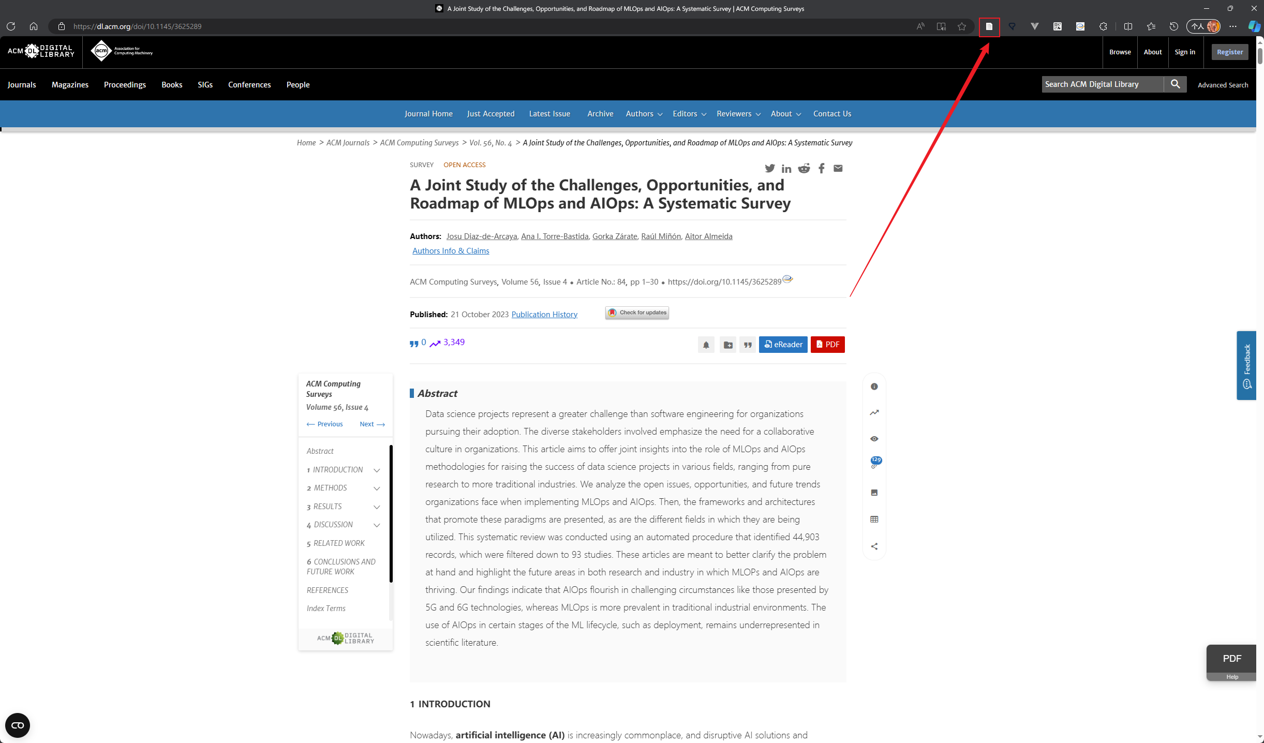
Task: Open the Authors dropdown in journal nav
Action: (644, 114)
